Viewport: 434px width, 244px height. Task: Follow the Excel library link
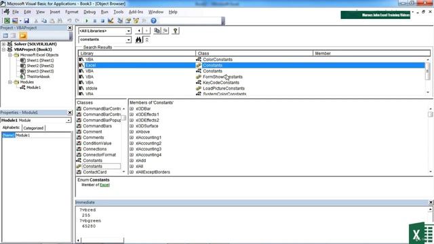coord(104,185)
